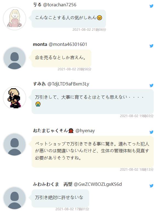Click the Twitter icon on ふわふわくま's comment
Screen dimensions: 165x213
coord(152,186)
